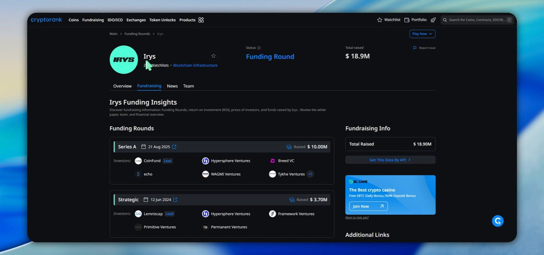Image resolution: width=544 pixels, height=255 pixels.
Task: Click the Breed VC logo icon
Action: [x=272, y=161]
